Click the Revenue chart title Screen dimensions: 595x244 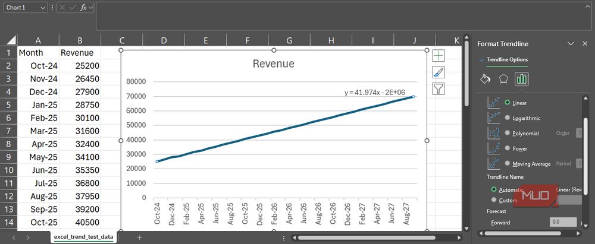pyautogui.click(x=274, y=64)
